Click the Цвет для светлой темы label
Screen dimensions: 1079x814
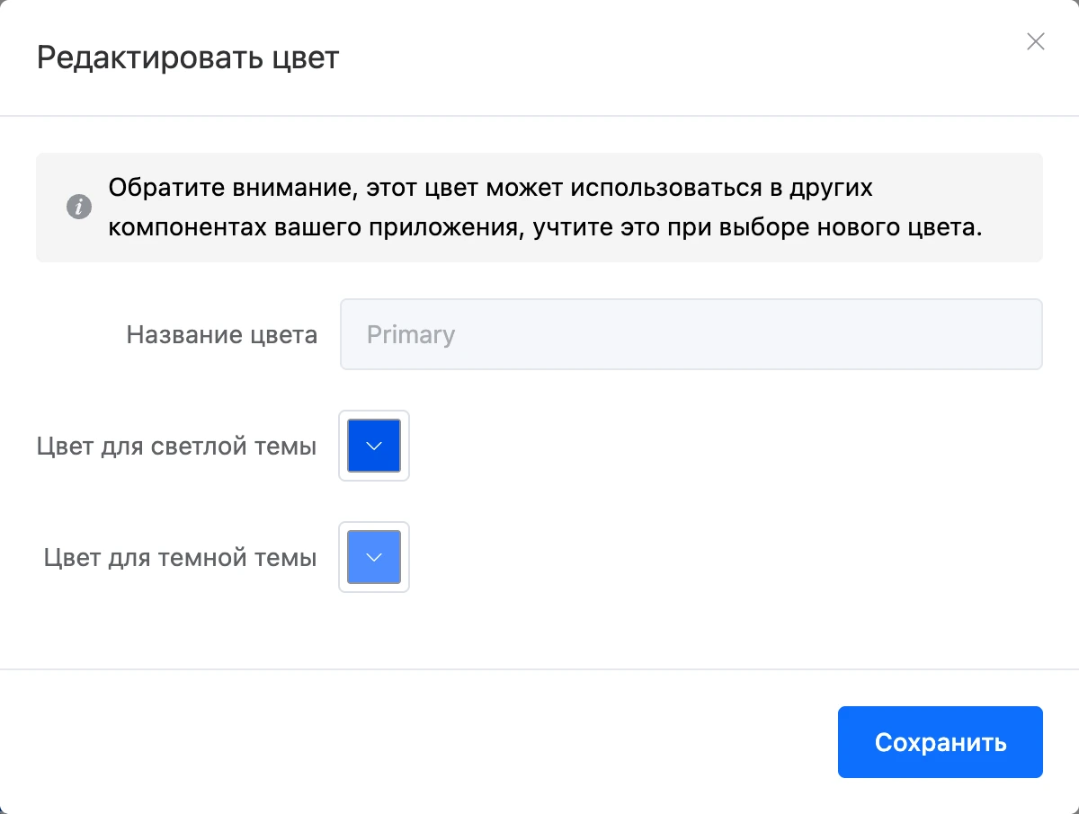pyautogui.click(x=177, y=447)
